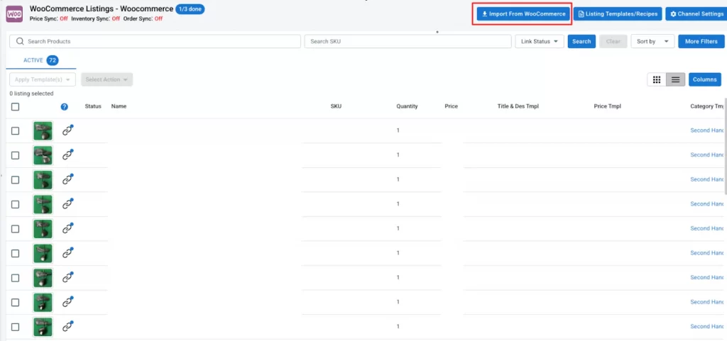
Task: Open Listing Templates/Recipes
Action: pos(618,14)
